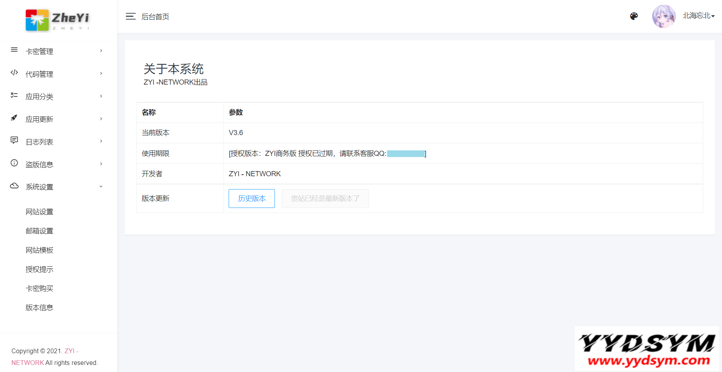Click the 历史版本 button

coord(251,199)
